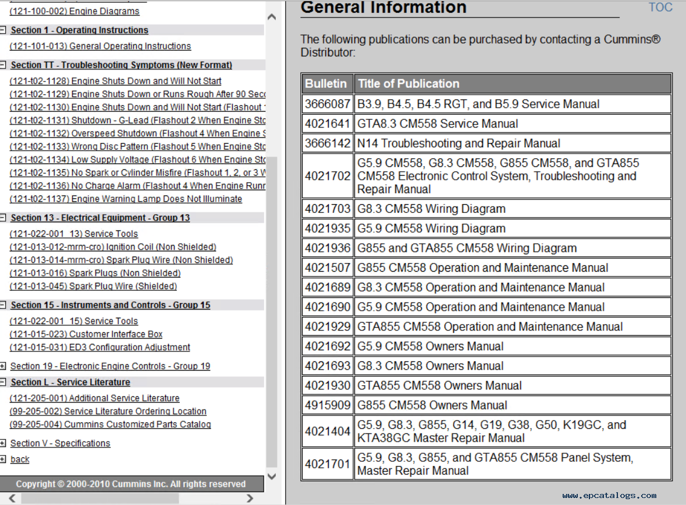Select Section 15 Instruments and Controls heading
Viewport: 686px width, 505px height.
[111, 305]
